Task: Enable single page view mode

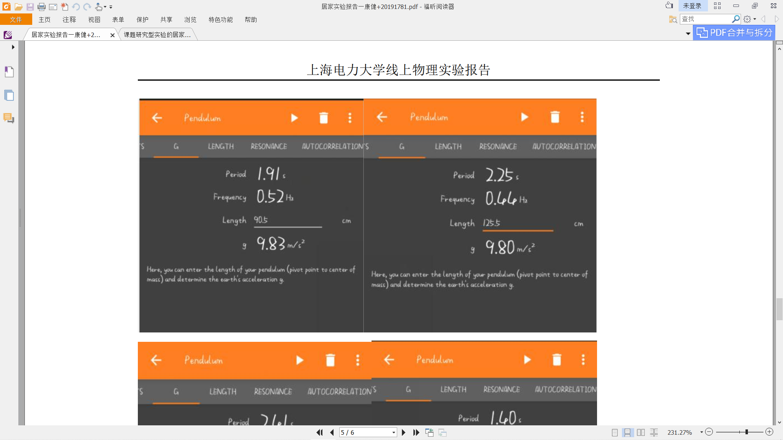Action: tap(615, 433)
